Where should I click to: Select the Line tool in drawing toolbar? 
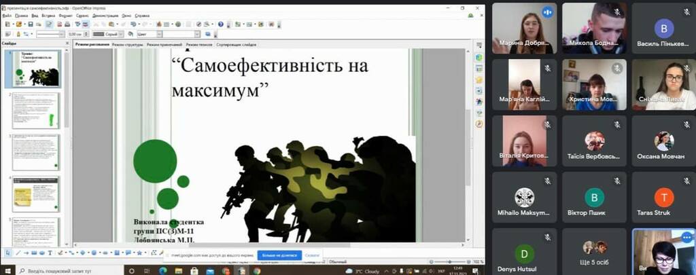18,253
